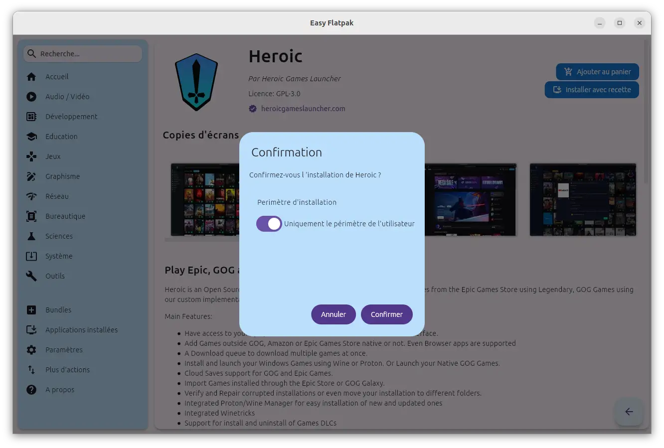This screenshot has width=664, height=448.
Task: Click the play icon for Audio / Vidéo
Action: (31, 97)
